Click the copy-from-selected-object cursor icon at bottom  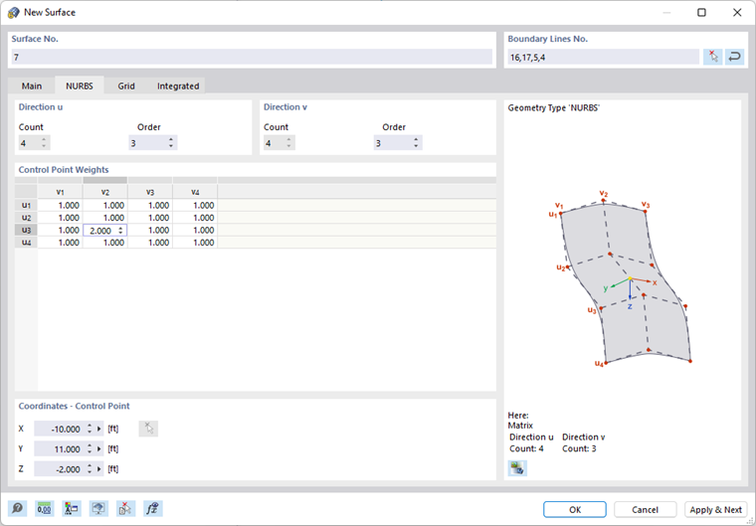click(x=126, y=509)
